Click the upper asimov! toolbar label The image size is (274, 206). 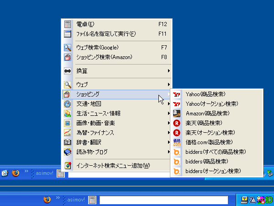pos(45,173)
